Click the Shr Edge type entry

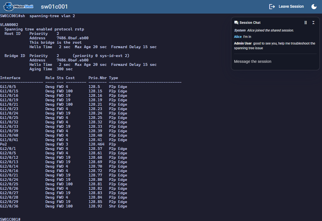[x=118, y=206]
